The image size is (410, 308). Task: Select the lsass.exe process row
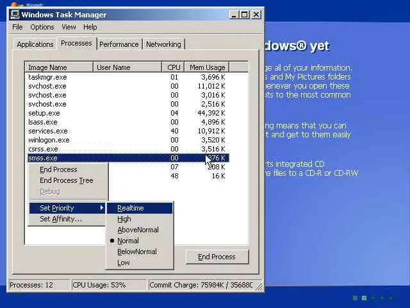[128, 122]
